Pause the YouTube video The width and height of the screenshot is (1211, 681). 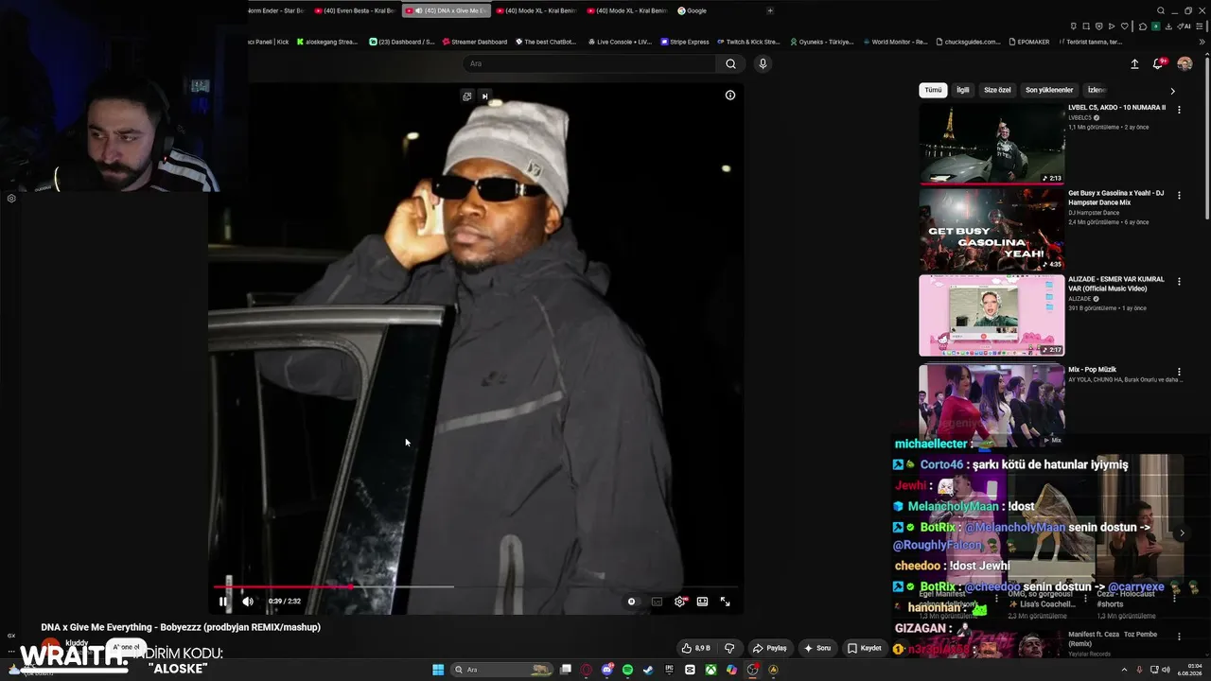pos(223,602)
